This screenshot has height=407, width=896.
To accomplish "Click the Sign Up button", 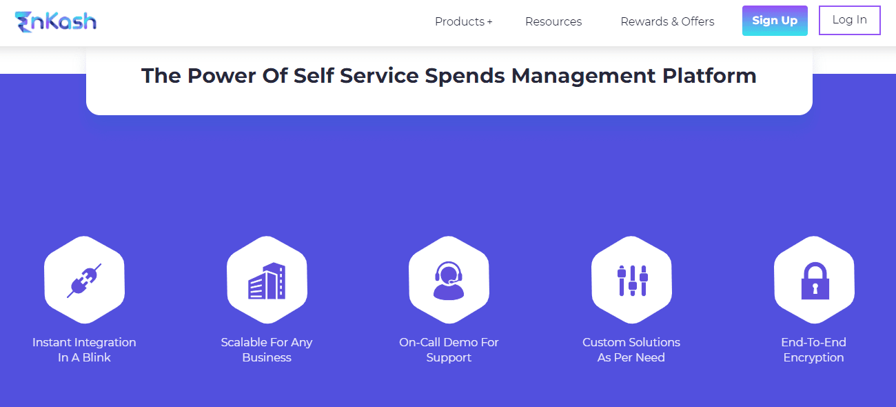I will (775, 21).
